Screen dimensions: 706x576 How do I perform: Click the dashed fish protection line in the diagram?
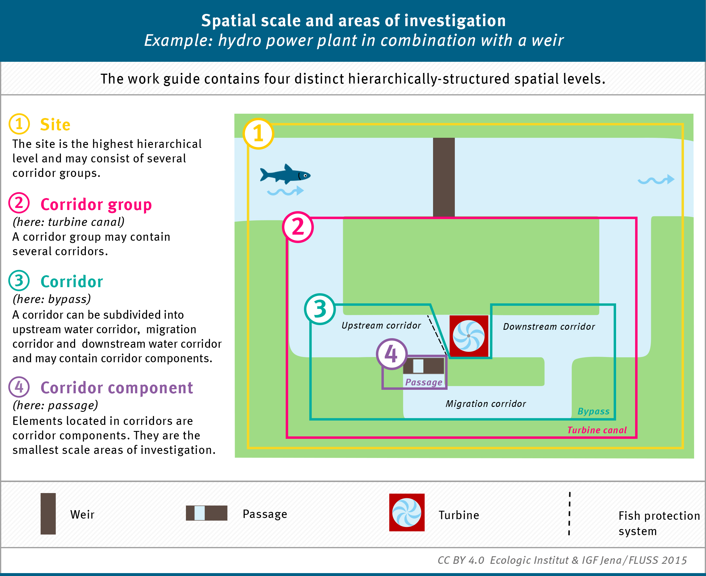(x=437, y=335)
